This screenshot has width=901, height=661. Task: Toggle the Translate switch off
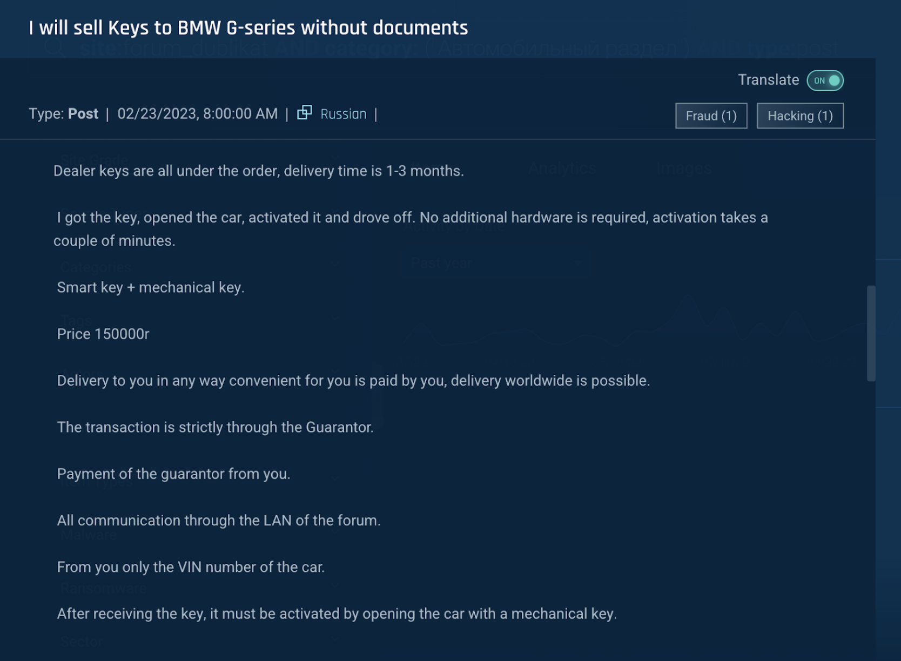pyautogui.click(x=825, y=80)
